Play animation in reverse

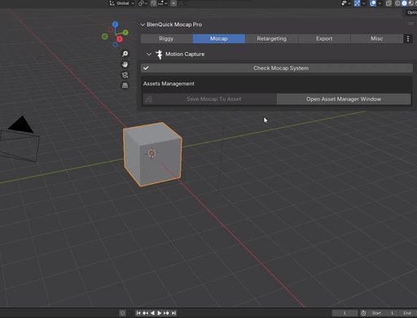click(x=152, y=313)
